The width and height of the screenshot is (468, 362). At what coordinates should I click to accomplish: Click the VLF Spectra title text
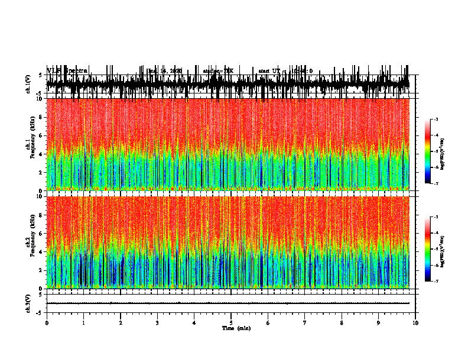point(67,71)
